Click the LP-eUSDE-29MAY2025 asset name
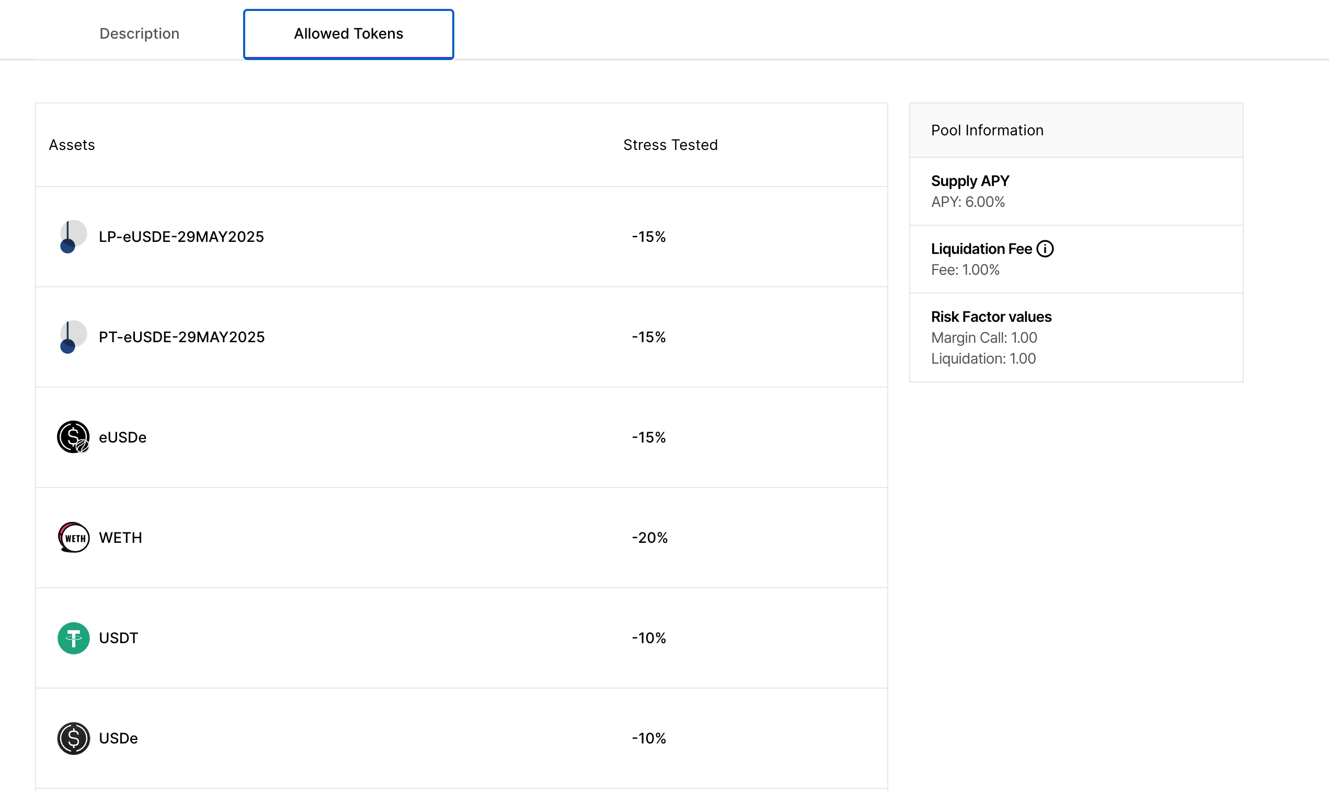The width and height of the screenshot is (1329, 791). pyautogui.click(x=181, y=237)
